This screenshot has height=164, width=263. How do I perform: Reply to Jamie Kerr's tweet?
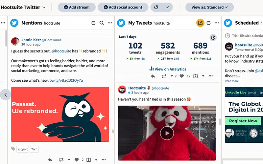tap(50, 160)
